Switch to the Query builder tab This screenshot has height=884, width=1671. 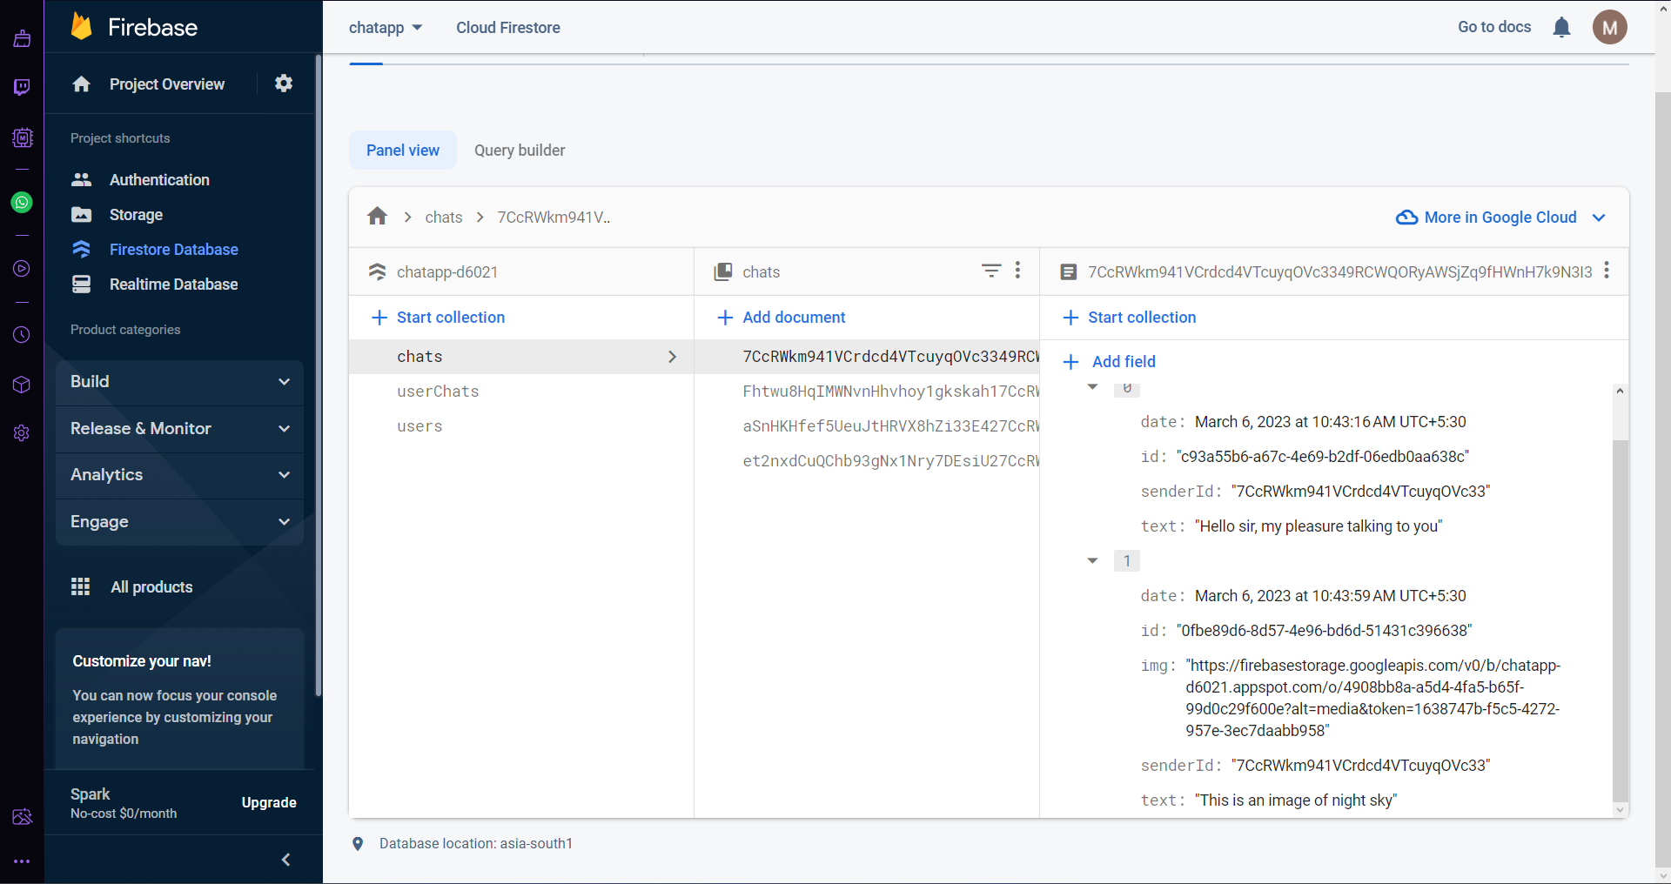tap(520, 150)
